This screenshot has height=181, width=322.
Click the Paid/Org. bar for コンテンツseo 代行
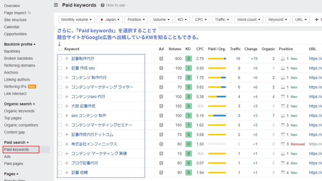tap(217, 97)
